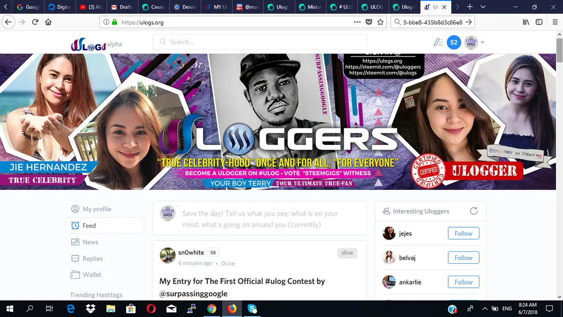
Task: Open the write post pencil icon
Action: point(438,42)
